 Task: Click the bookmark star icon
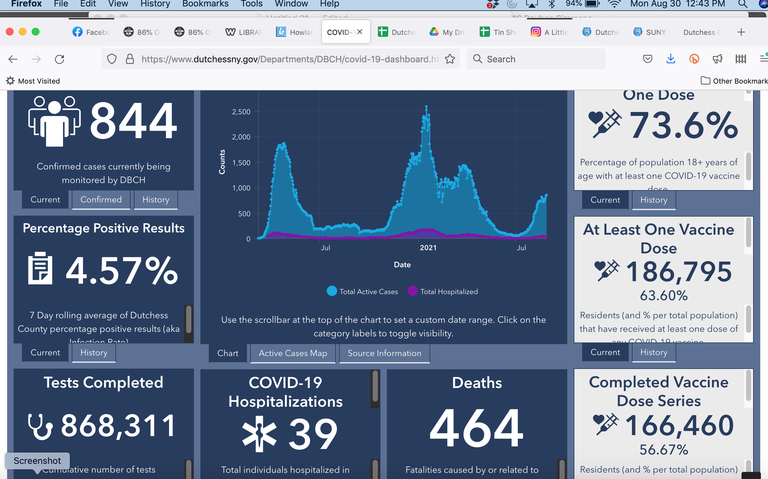click(450, 59)
